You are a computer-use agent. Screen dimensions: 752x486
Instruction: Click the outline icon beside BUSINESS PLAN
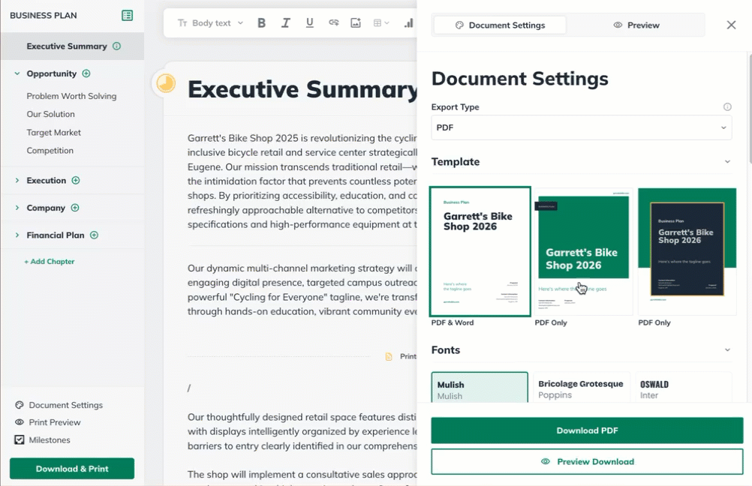point(127,16)
